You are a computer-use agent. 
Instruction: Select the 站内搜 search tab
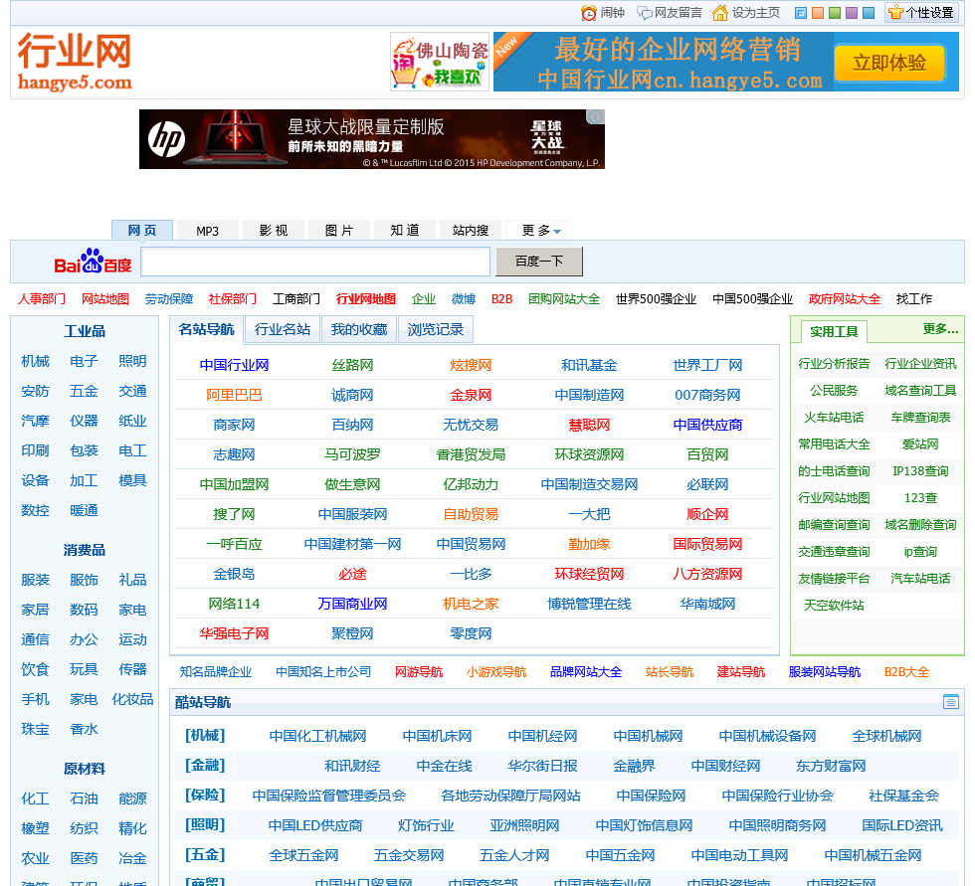(x=471, y=231)
